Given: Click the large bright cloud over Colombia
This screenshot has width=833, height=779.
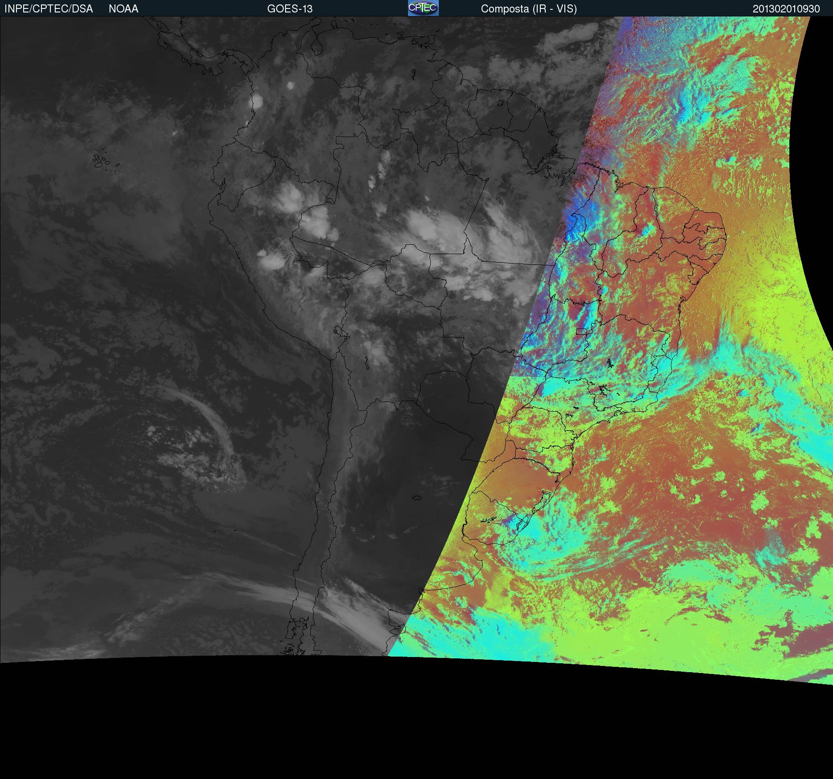Looking at the screenshot, I should pyautogui.click(x=257, y=101).
